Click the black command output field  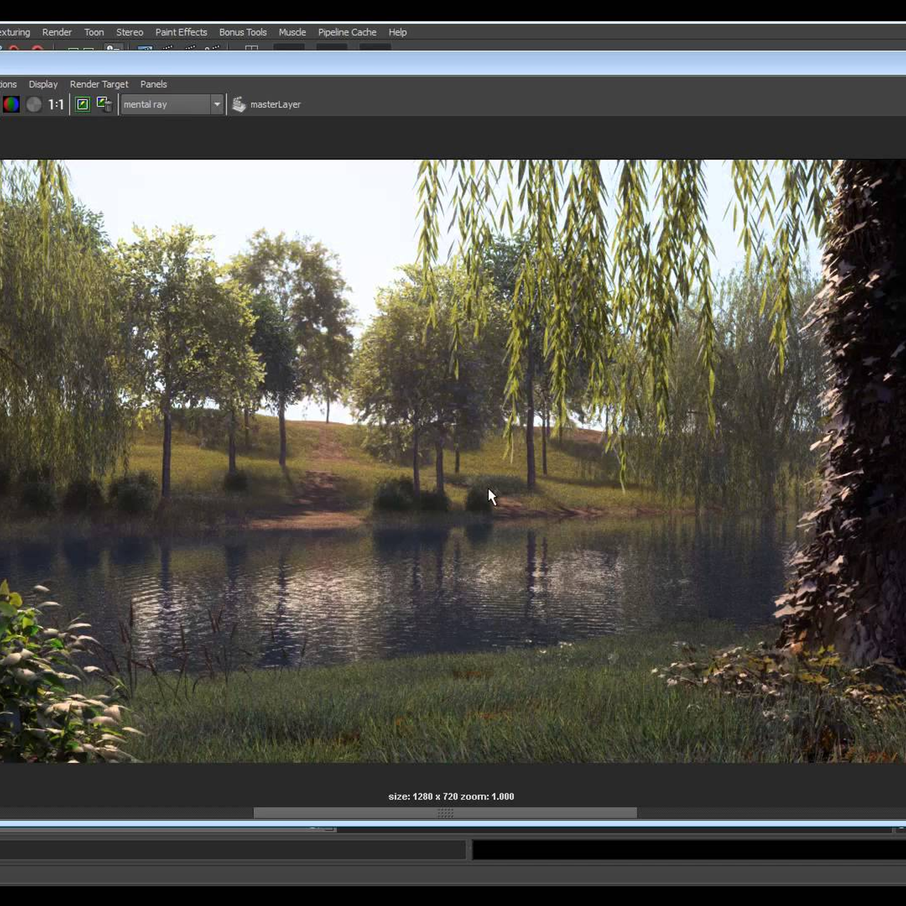point(689,850)
